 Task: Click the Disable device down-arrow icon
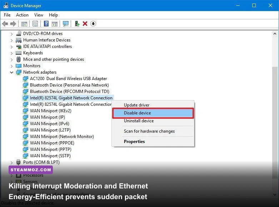pos(93,24)
